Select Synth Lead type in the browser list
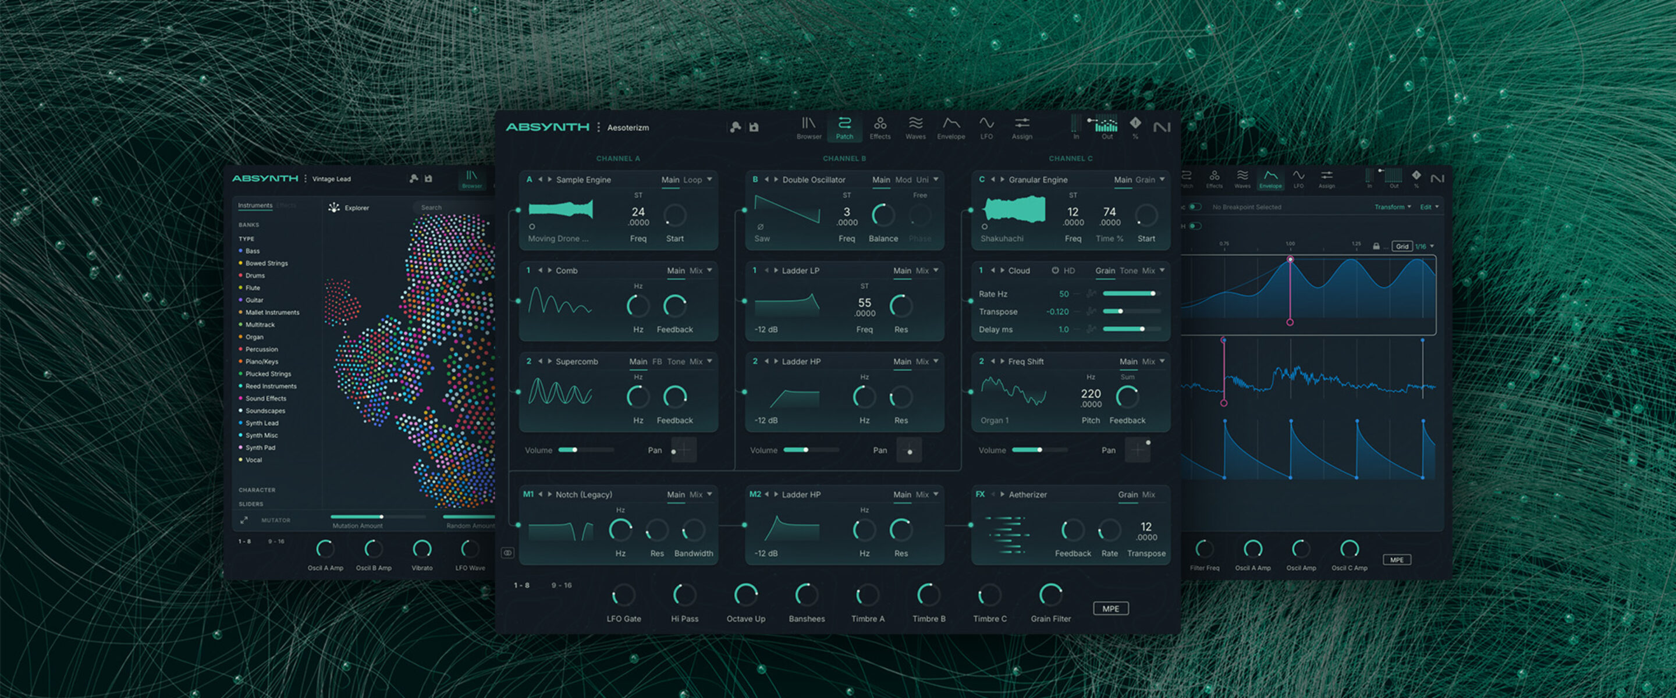 click(261, 423)
